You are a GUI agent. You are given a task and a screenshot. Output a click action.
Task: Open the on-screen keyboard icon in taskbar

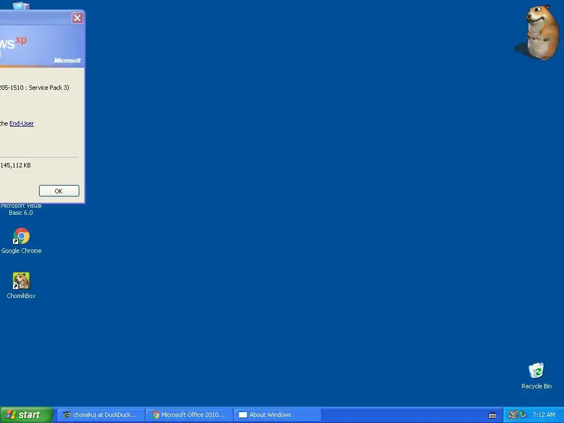click(492, 415)
